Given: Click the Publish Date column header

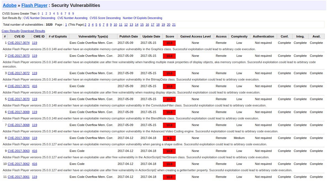Looking at the screenshot, I should [x=129, y=36].
